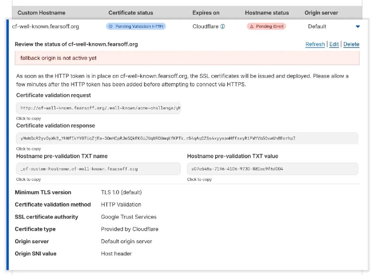Click 'Click to copy' under validation response

pos(29,149)
